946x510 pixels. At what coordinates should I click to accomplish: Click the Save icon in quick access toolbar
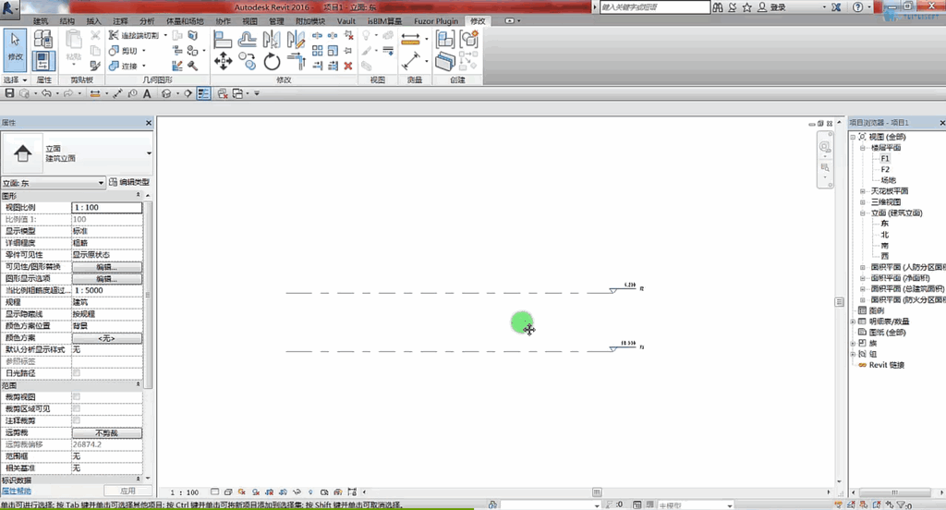[9, 93]
